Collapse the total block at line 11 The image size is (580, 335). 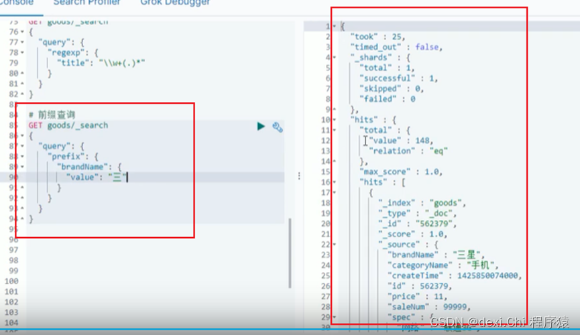(335, 130)
